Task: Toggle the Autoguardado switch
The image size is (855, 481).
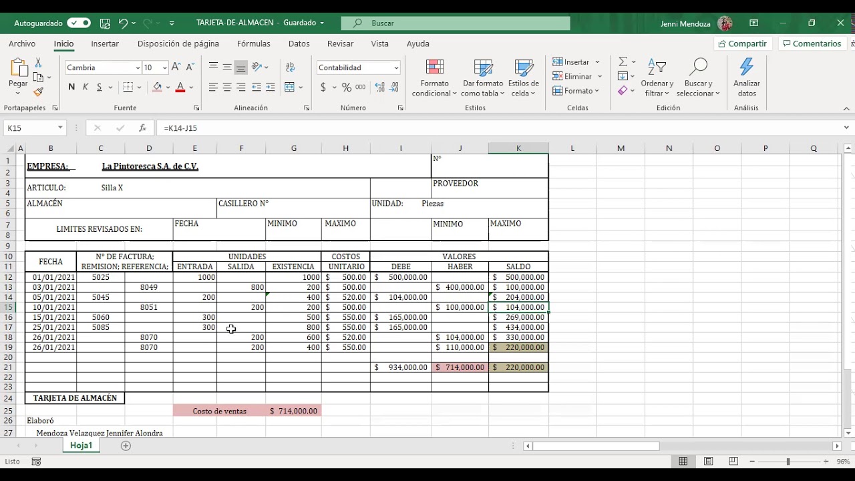Action: tap(79, 23)
